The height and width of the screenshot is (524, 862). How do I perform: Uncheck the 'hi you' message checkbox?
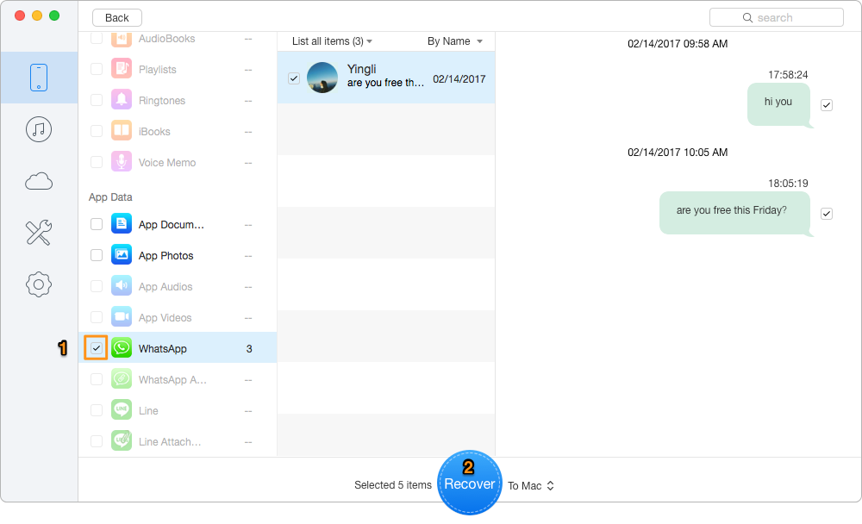click(827, 104)
